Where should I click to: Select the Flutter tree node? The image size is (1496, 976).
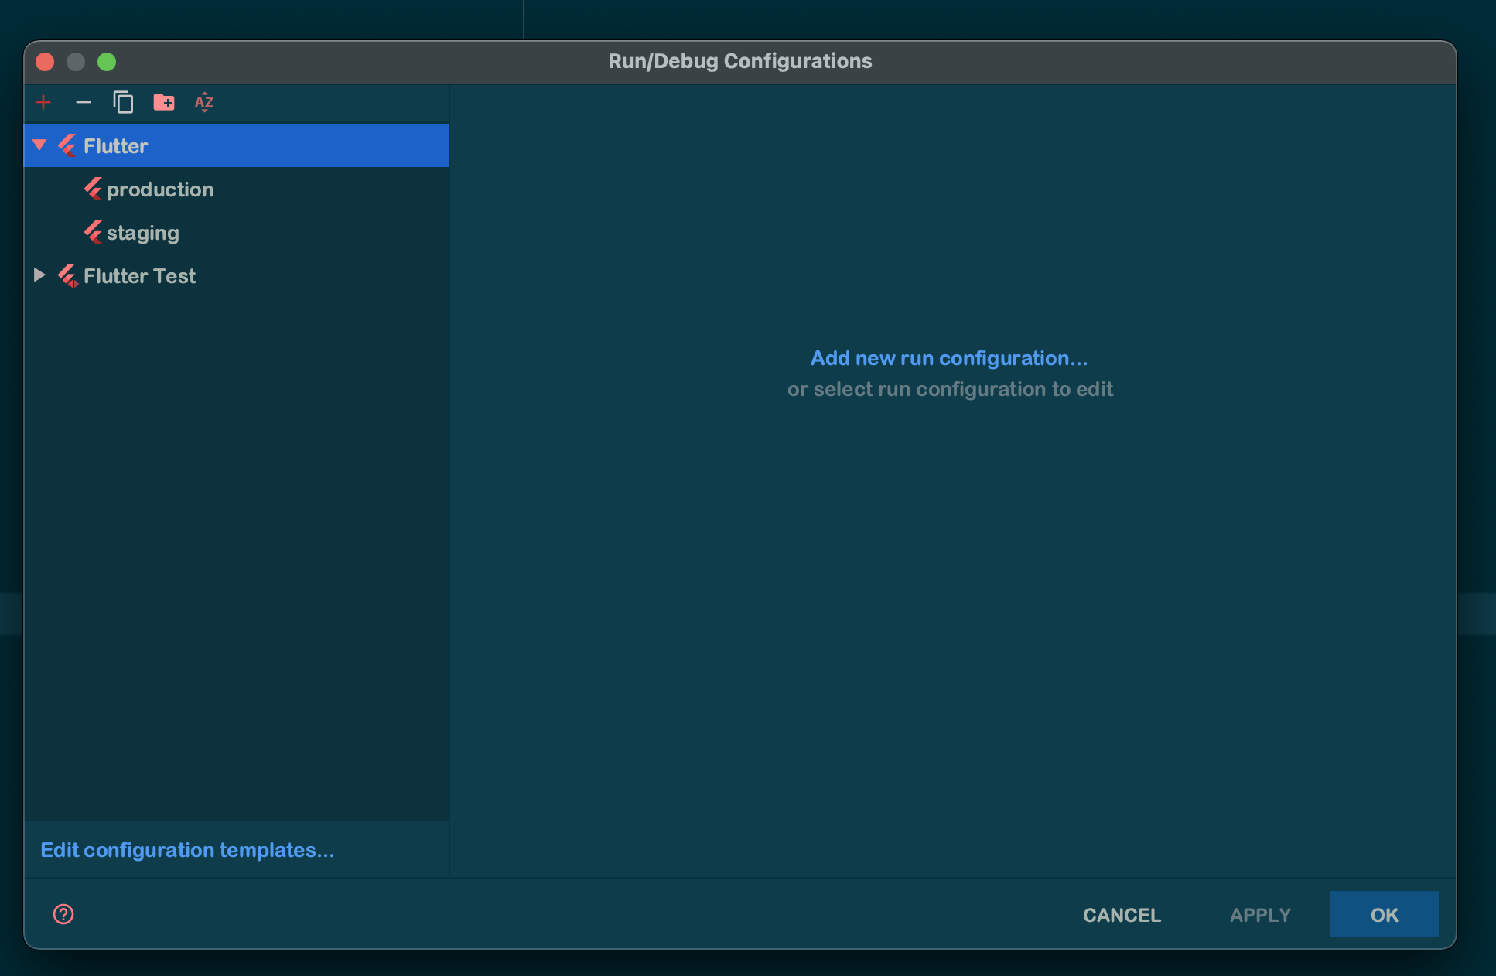coord(236,145)
